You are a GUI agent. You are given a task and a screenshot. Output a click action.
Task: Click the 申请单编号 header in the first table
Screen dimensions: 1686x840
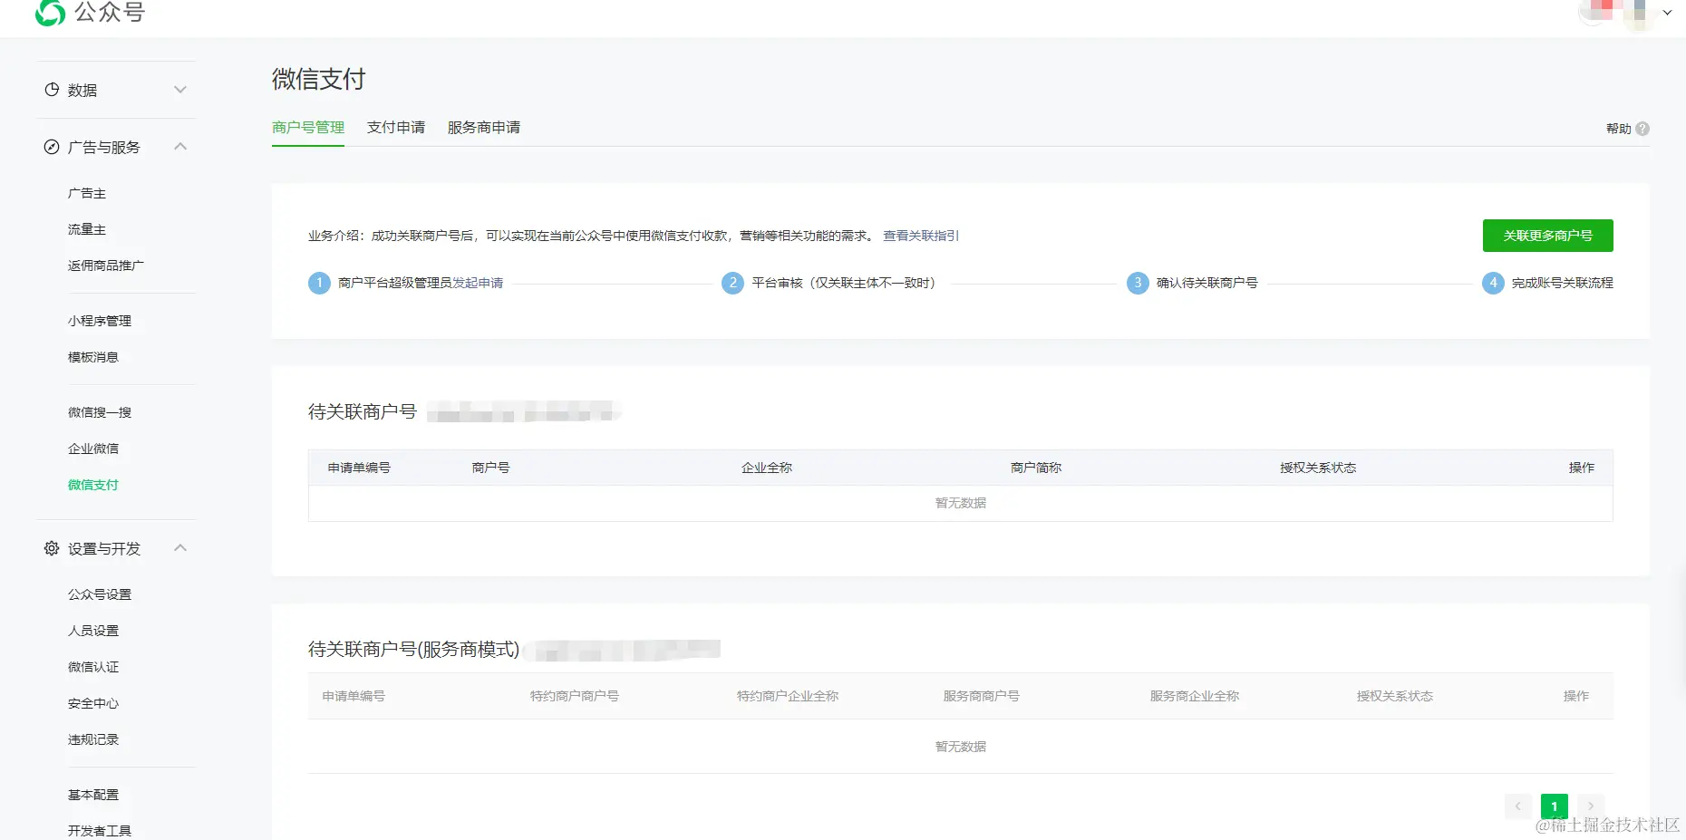(359, 468)
